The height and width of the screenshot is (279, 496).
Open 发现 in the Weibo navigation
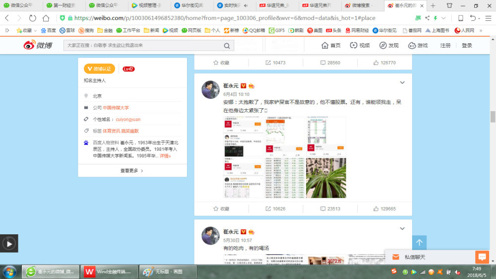coord(389,46)
